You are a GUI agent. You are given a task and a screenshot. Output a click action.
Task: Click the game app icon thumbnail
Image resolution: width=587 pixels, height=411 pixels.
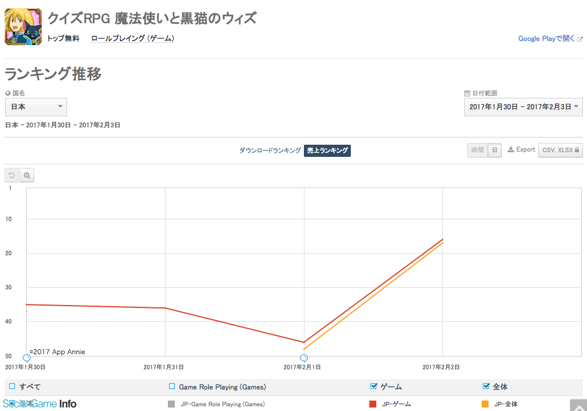(23, 27)
